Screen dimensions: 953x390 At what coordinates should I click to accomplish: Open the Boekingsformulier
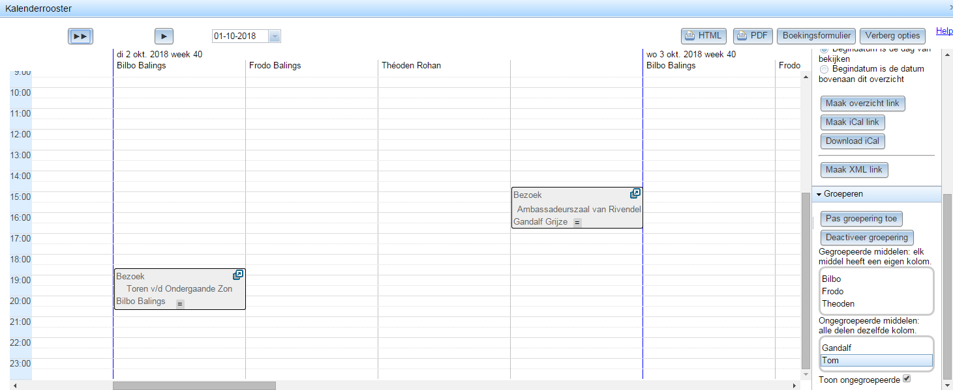pos(816,36)
